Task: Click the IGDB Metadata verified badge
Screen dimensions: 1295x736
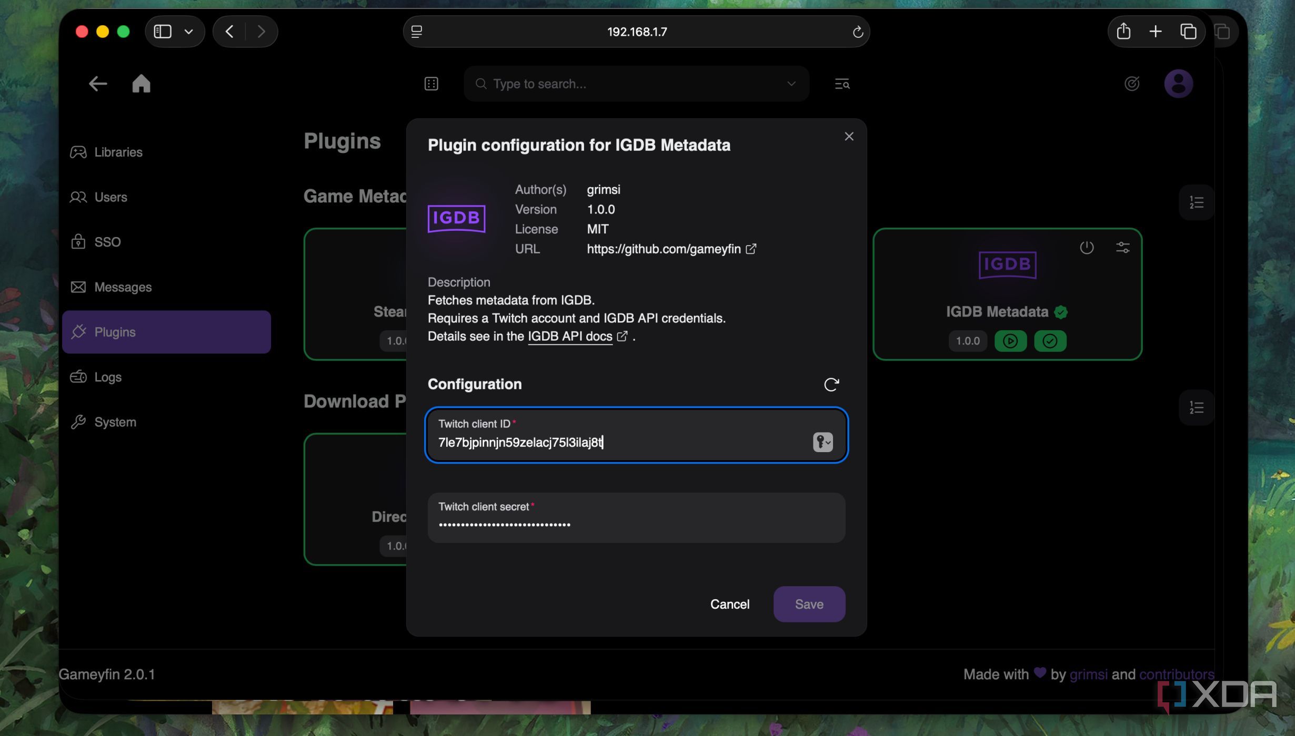Action: coord(1061,312)
